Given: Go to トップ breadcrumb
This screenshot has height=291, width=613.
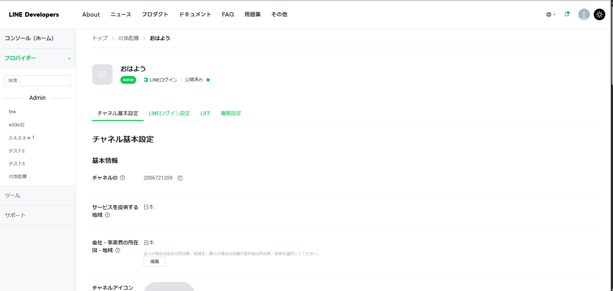Looking at the screenshot, I should tap(100, 38).
